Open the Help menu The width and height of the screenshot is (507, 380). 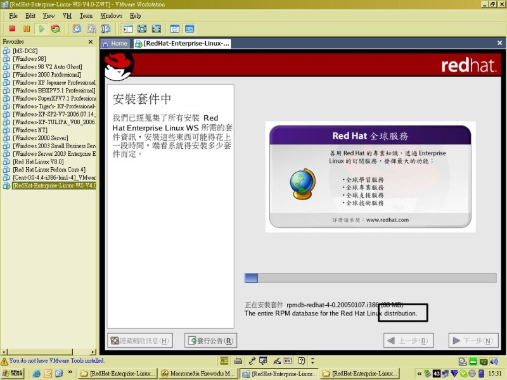(136, 15)
